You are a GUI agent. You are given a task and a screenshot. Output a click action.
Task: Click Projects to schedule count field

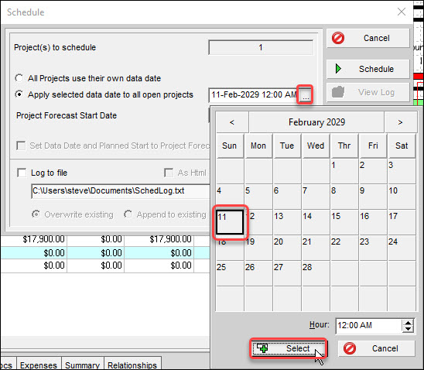[x=261, y=47]
